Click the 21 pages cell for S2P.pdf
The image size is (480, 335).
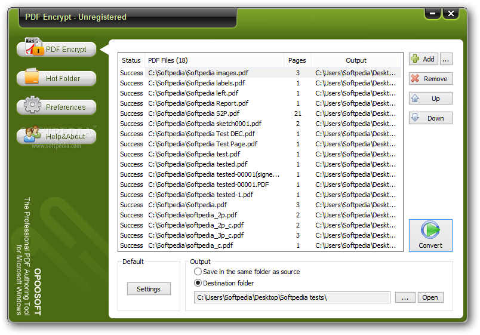pos(297,113)
